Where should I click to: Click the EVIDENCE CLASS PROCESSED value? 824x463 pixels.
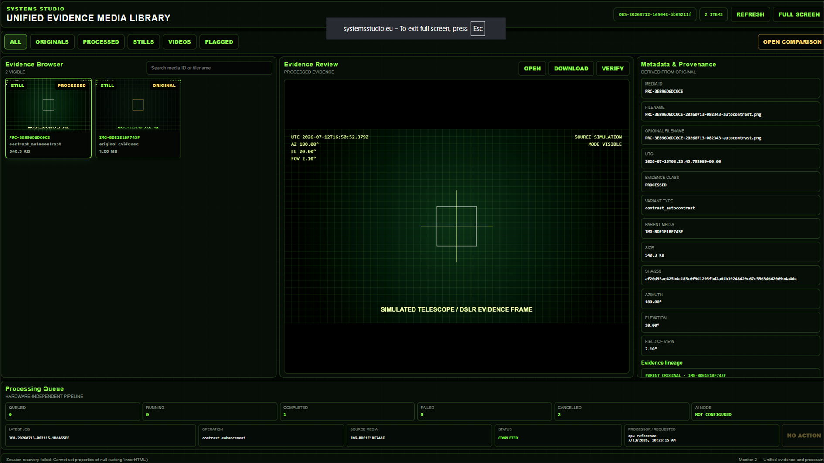pyautogui.click(x=656, y=185)
